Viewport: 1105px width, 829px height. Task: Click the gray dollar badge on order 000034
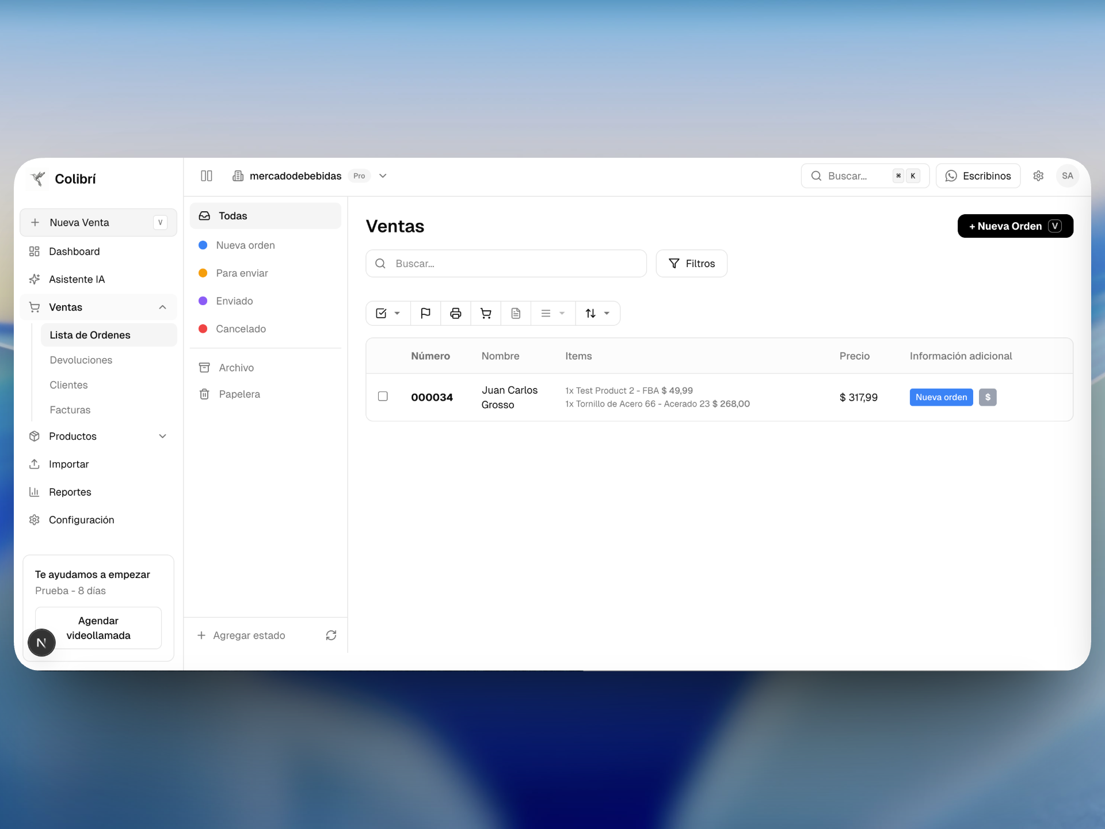click(988, 397)
